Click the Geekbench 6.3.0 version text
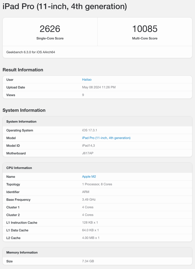Screen dimensions: 195x269 click(31, 52)
